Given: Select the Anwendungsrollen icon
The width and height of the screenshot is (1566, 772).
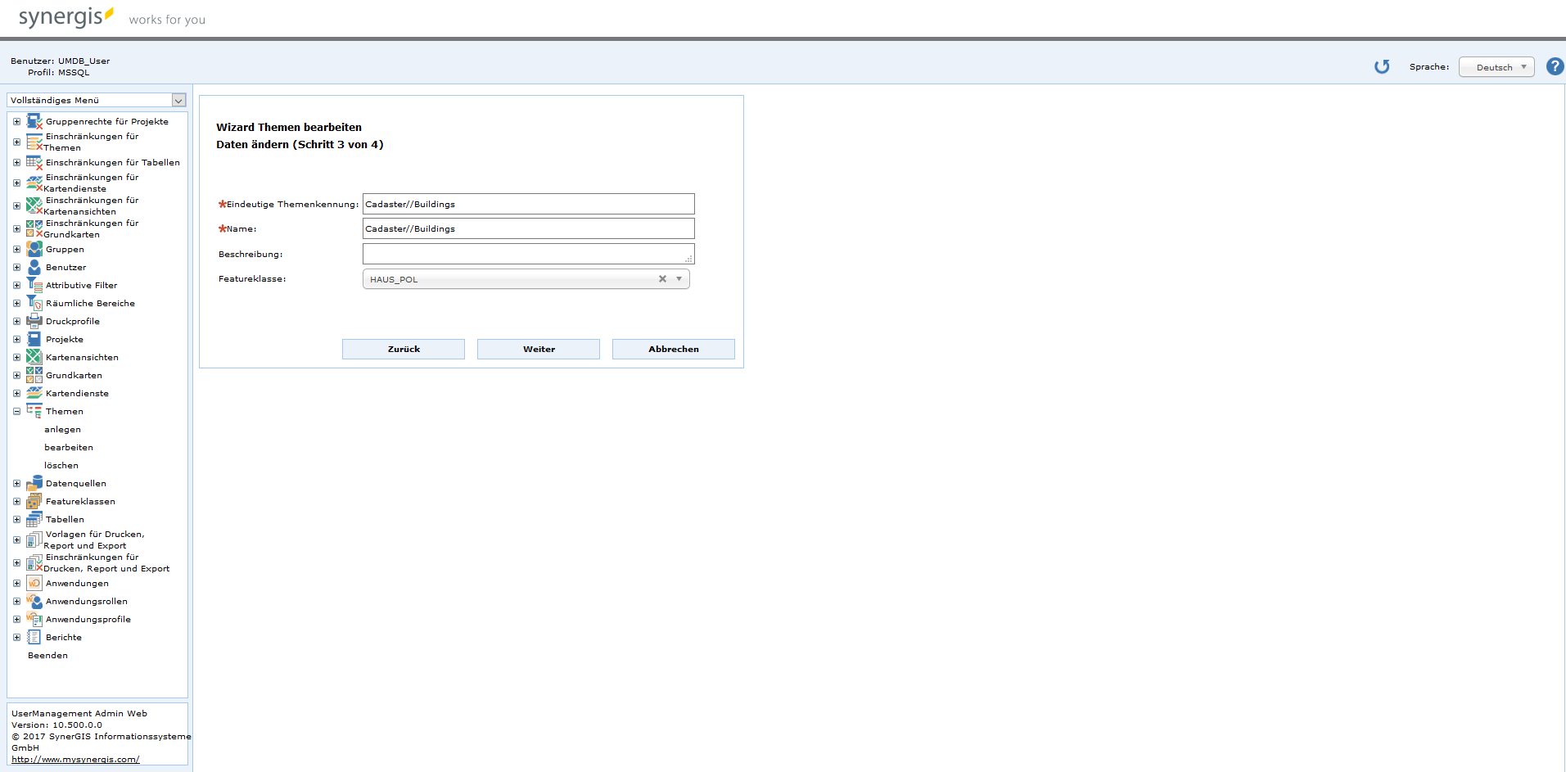Looking at the screenshot, I should pyautogui.click(x=34, y=600).
